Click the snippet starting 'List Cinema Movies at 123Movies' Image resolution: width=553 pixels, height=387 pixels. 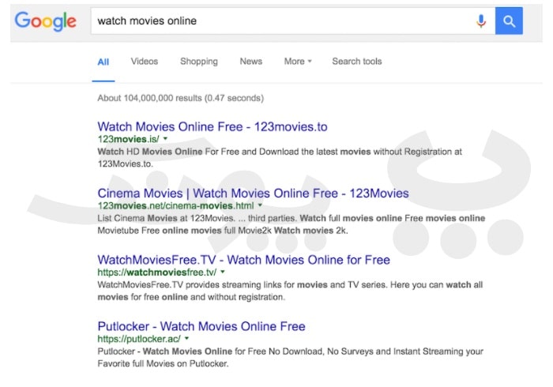292,224
